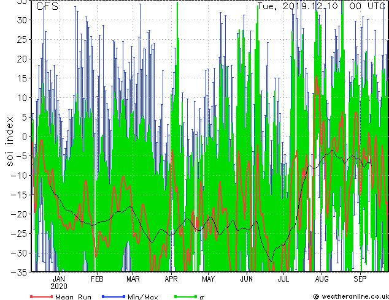Click the 'Mean Run' legend text
This screenshot has width=389, height=300.
point(73,297)
